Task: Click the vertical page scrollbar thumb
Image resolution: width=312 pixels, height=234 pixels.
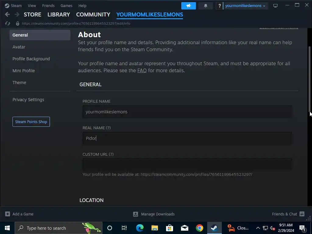Action: tap(309, 79)
